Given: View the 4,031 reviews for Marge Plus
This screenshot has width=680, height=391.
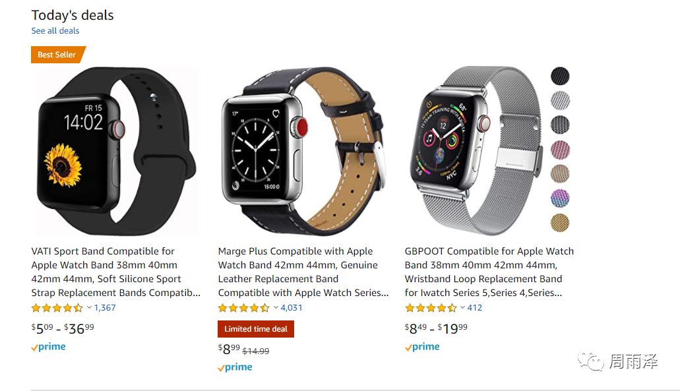Looking at the screenshot, I should pyautogui.click(x=292, y=307).
